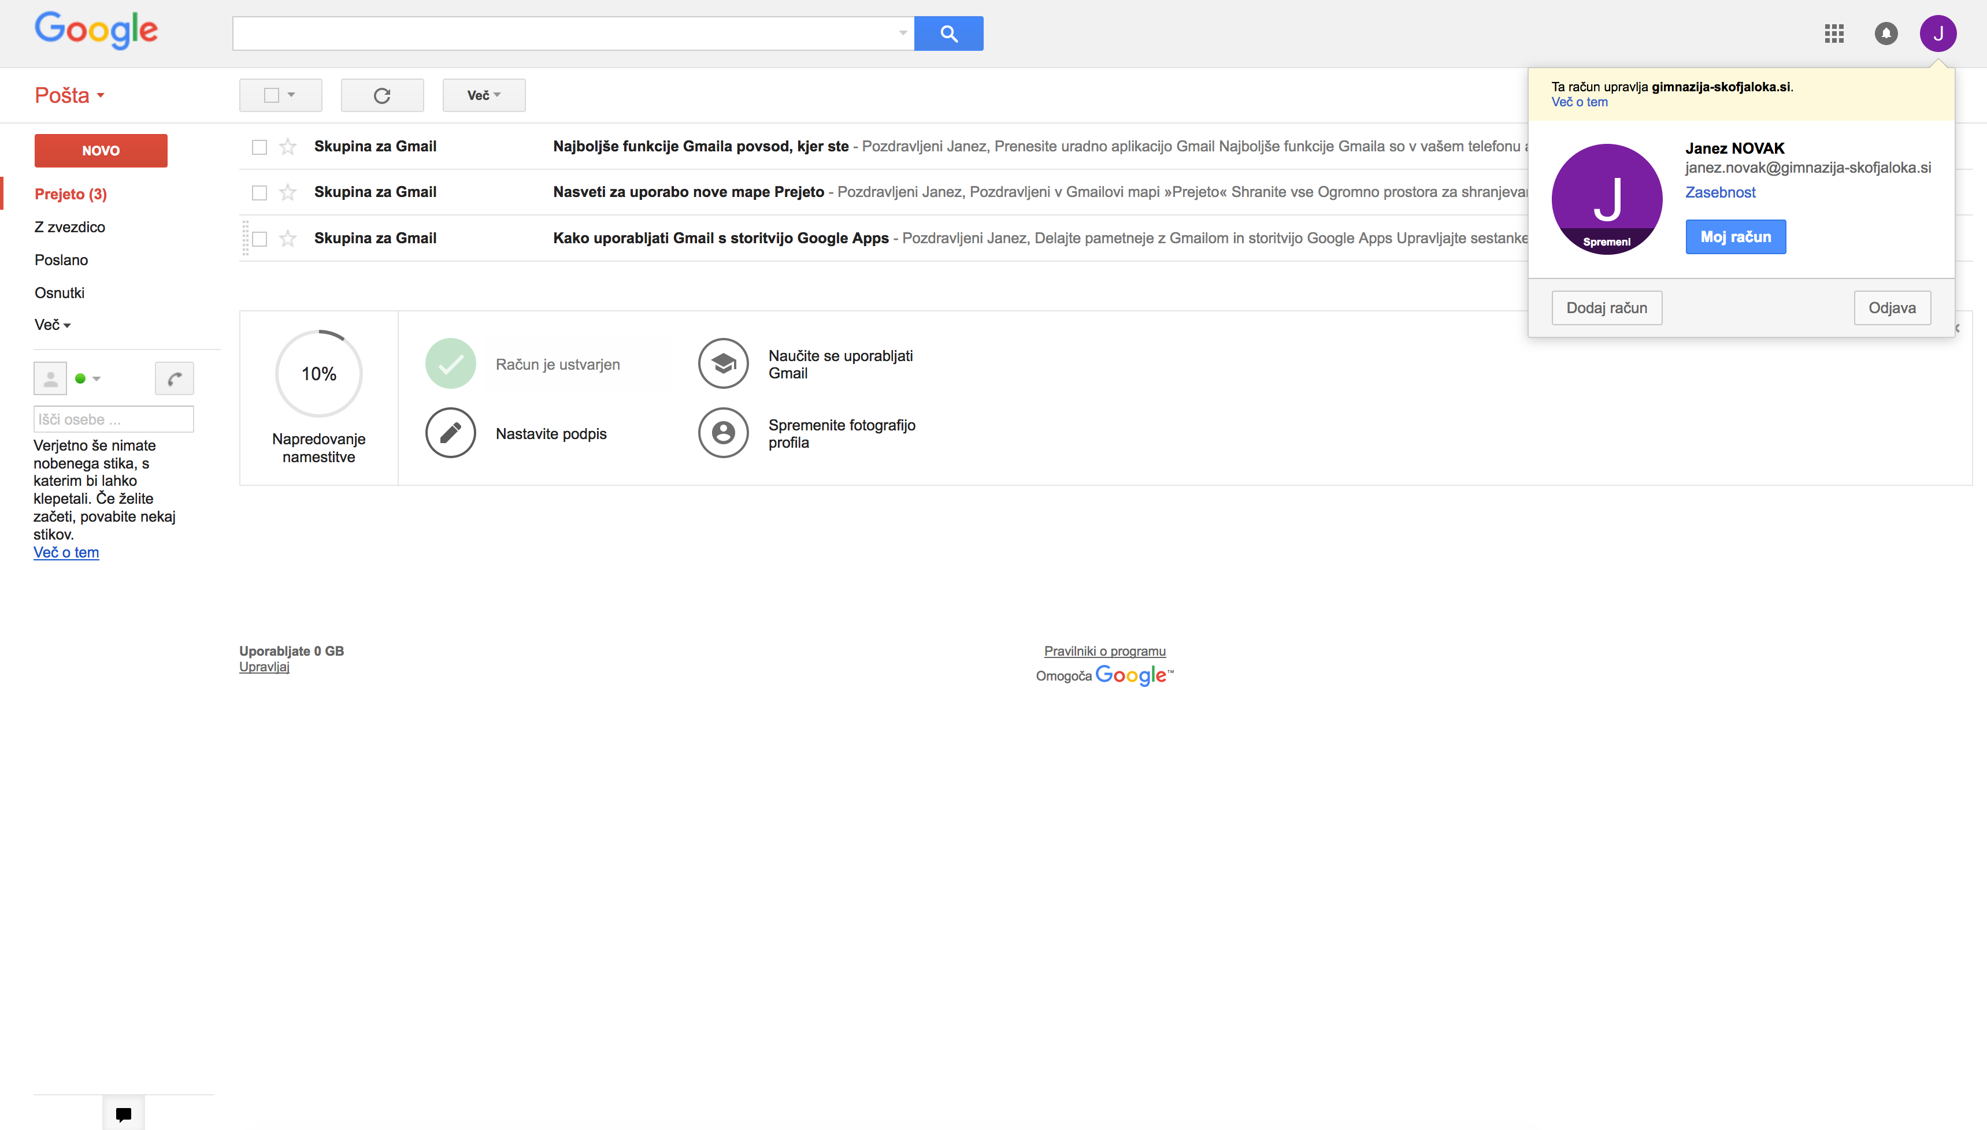The height and width of the screenshot is (1130, 1987).
Task: Click the Moj račun button
Action: click(1735, 237)
